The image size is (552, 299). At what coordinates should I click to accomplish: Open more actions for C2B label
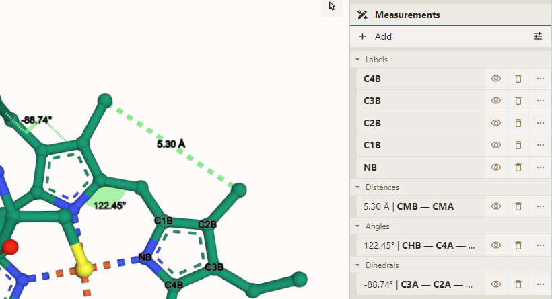tap(540, 123)
